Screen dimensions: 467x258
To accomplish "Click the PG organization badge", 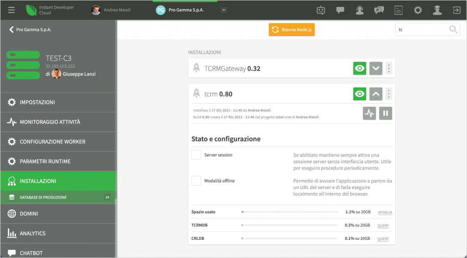I will coord(161,10).
